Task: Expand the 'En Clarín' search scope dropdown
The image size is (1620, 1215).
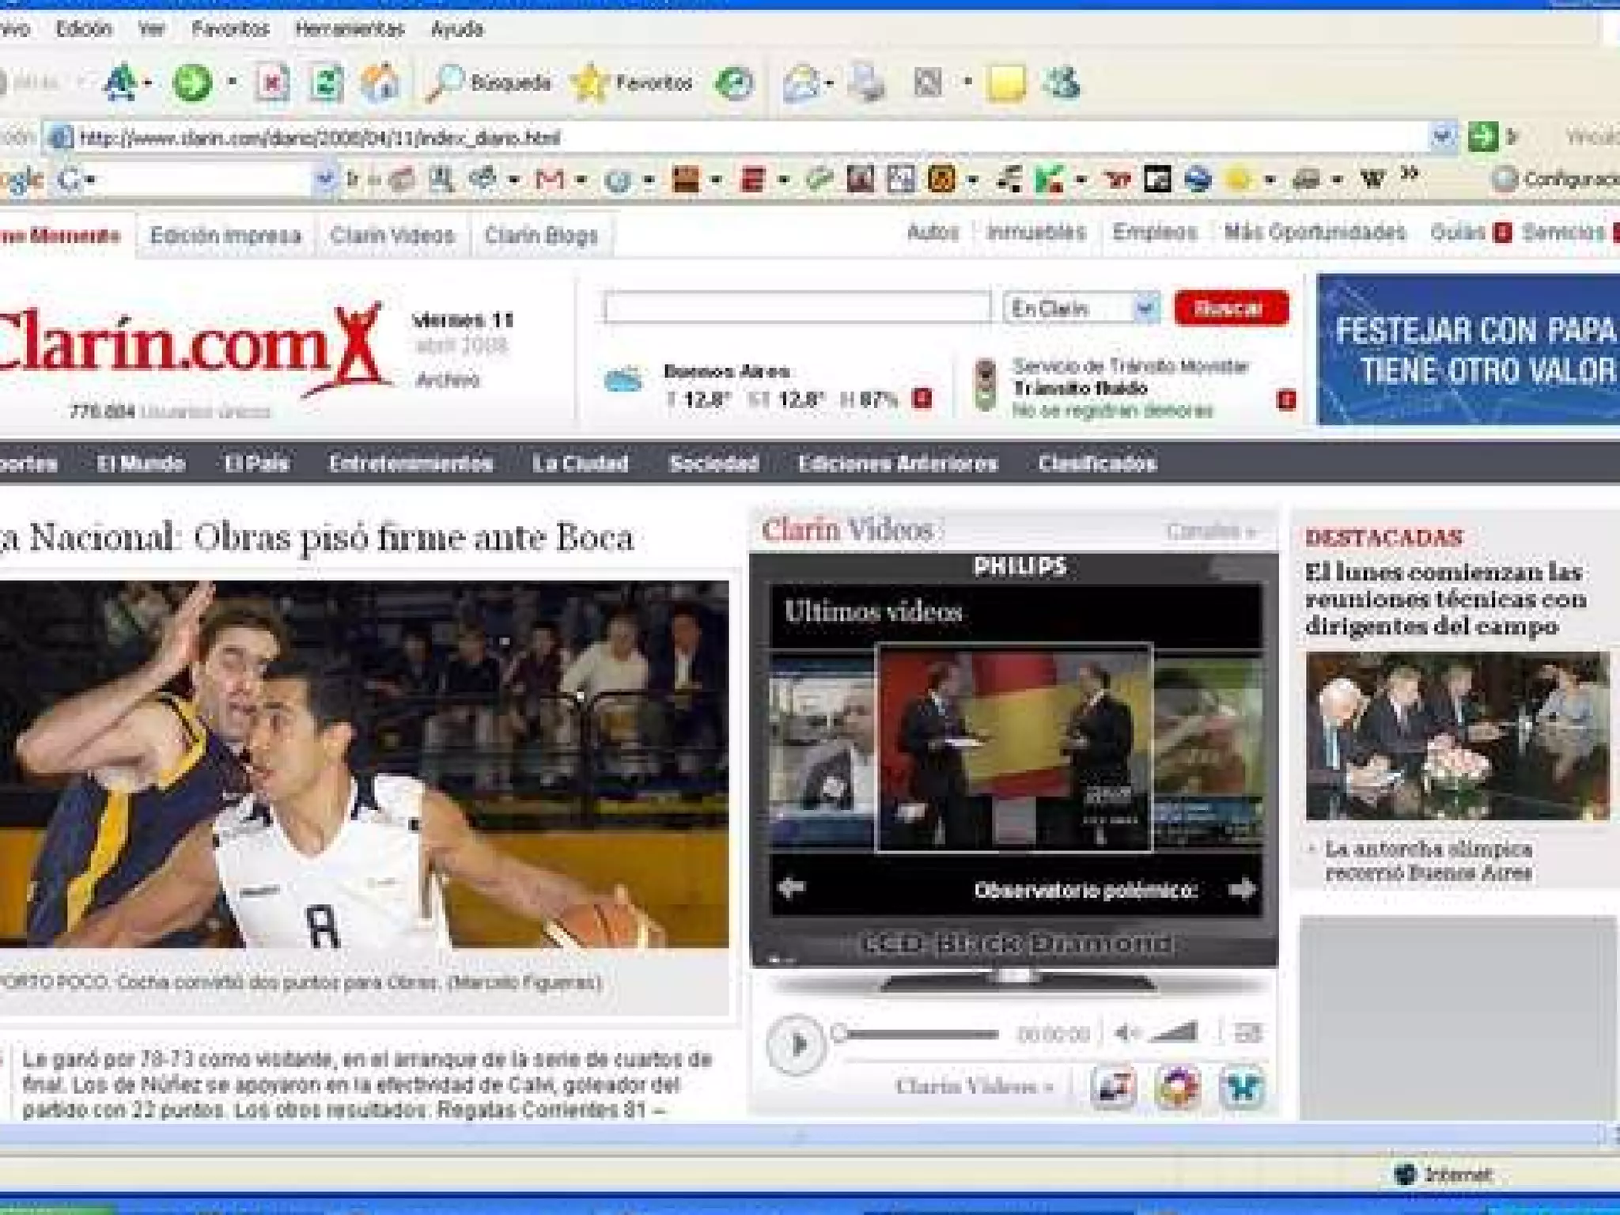Action: [x=1145, y=308]
